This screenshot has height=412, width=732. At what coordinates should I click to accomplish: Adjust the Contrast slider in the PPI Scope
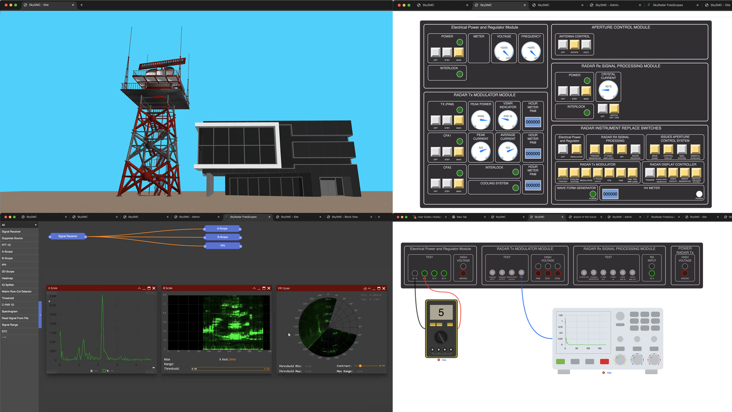pos(360,366)
